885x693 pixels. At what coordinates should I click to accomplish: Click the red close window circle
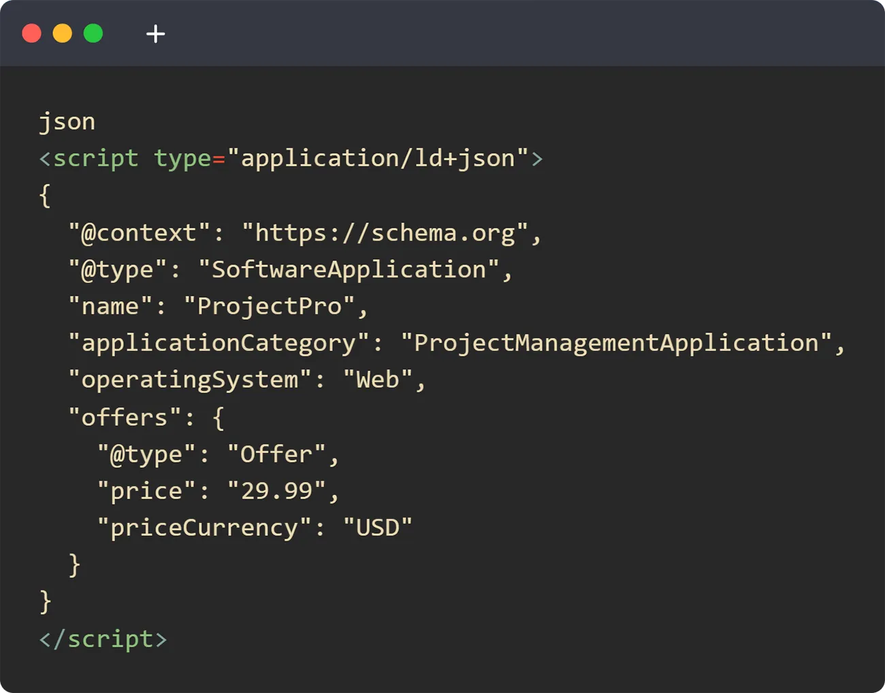pos(31,33)
